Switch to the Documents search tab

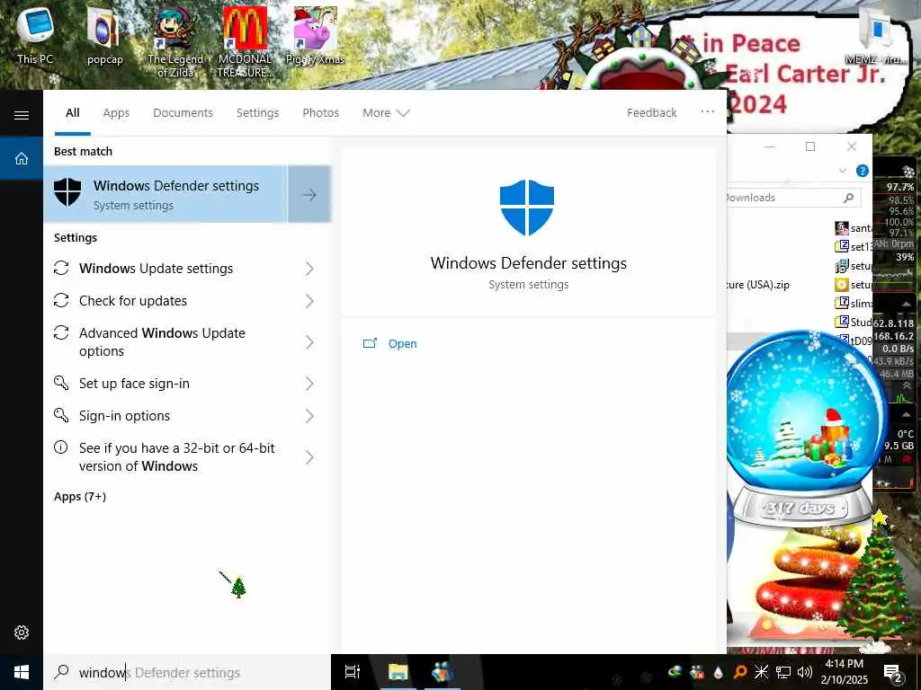183,112
